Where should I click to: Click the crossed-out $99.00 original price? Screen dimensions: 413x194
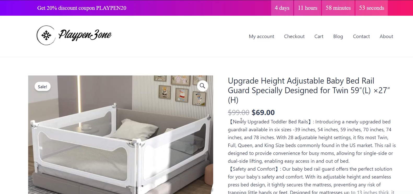click(239, 112)
